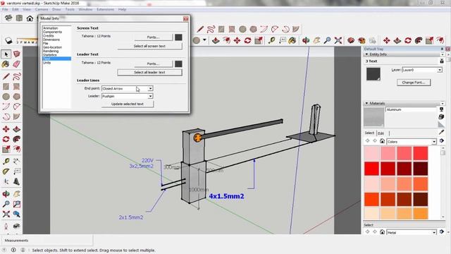
Task: Pick the Offset tool in left palette
Action: 17,149
